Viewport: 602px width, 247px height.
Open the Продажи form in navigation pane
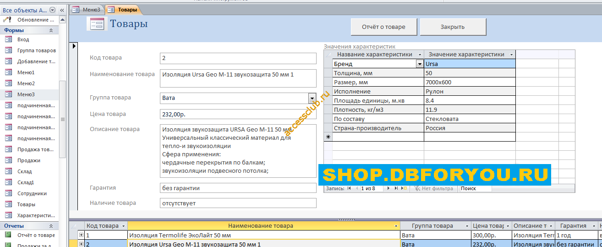click(x=30, y=160)
